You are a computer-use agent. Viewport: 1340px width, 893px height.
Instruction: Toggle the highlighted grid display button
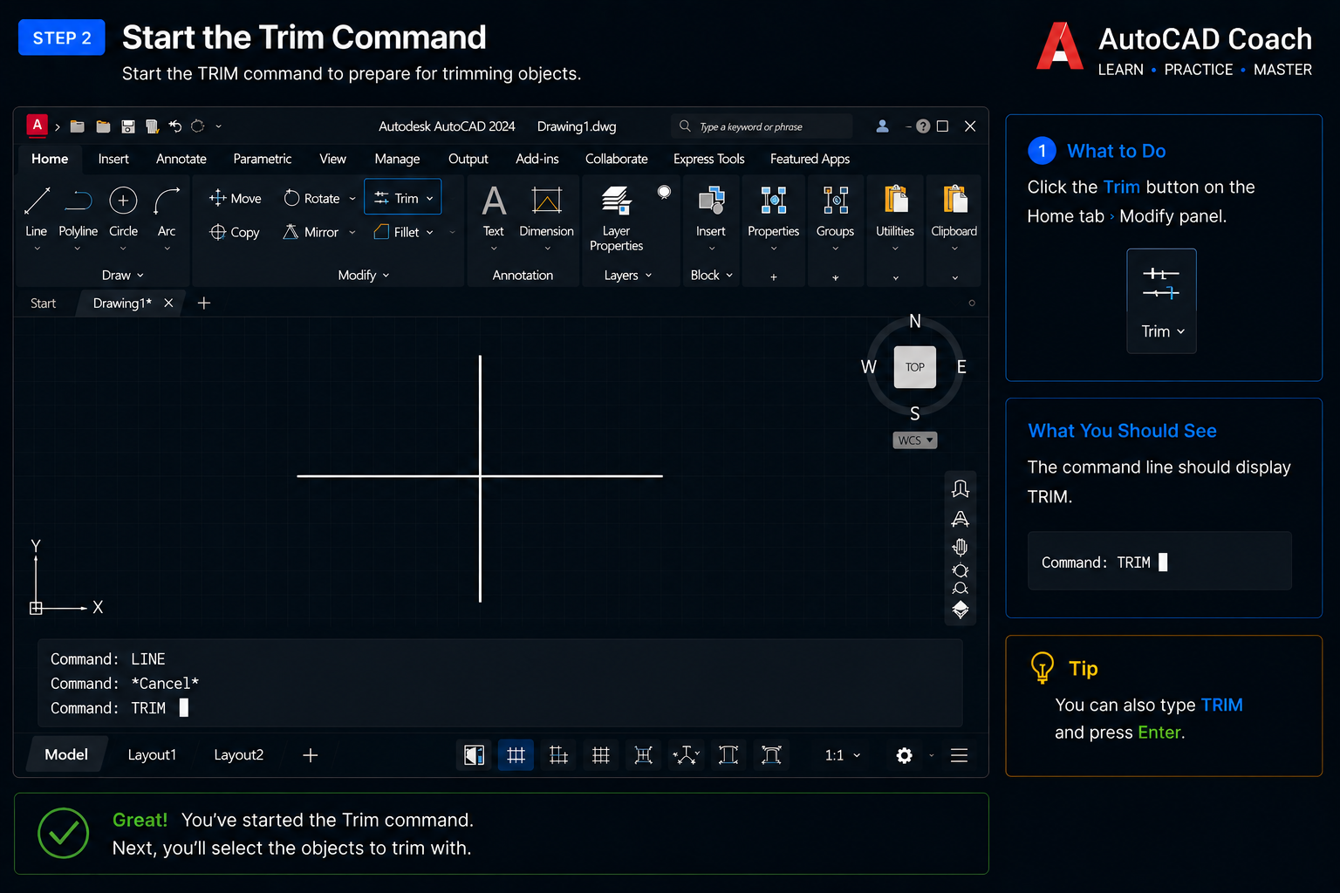[516, 755]
